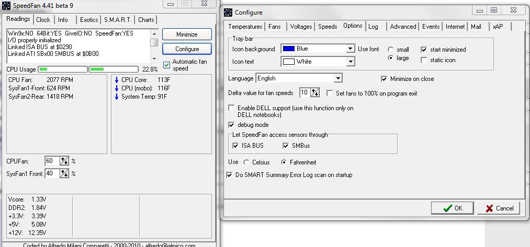This screenshot has height=247, width=530.
Task: Open the Icon background color dropdown
Action: (x=351, y=49)
